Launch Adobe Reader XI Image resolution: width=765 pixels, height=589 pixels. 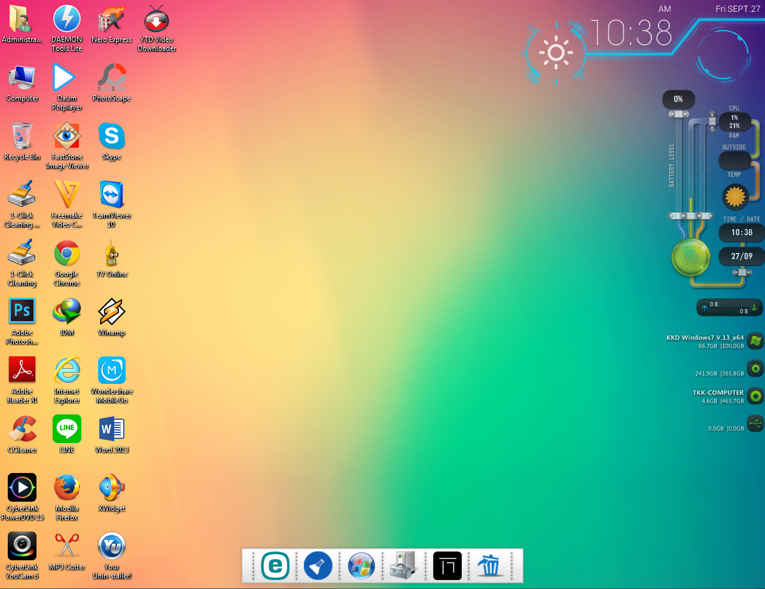pos(22,370)
